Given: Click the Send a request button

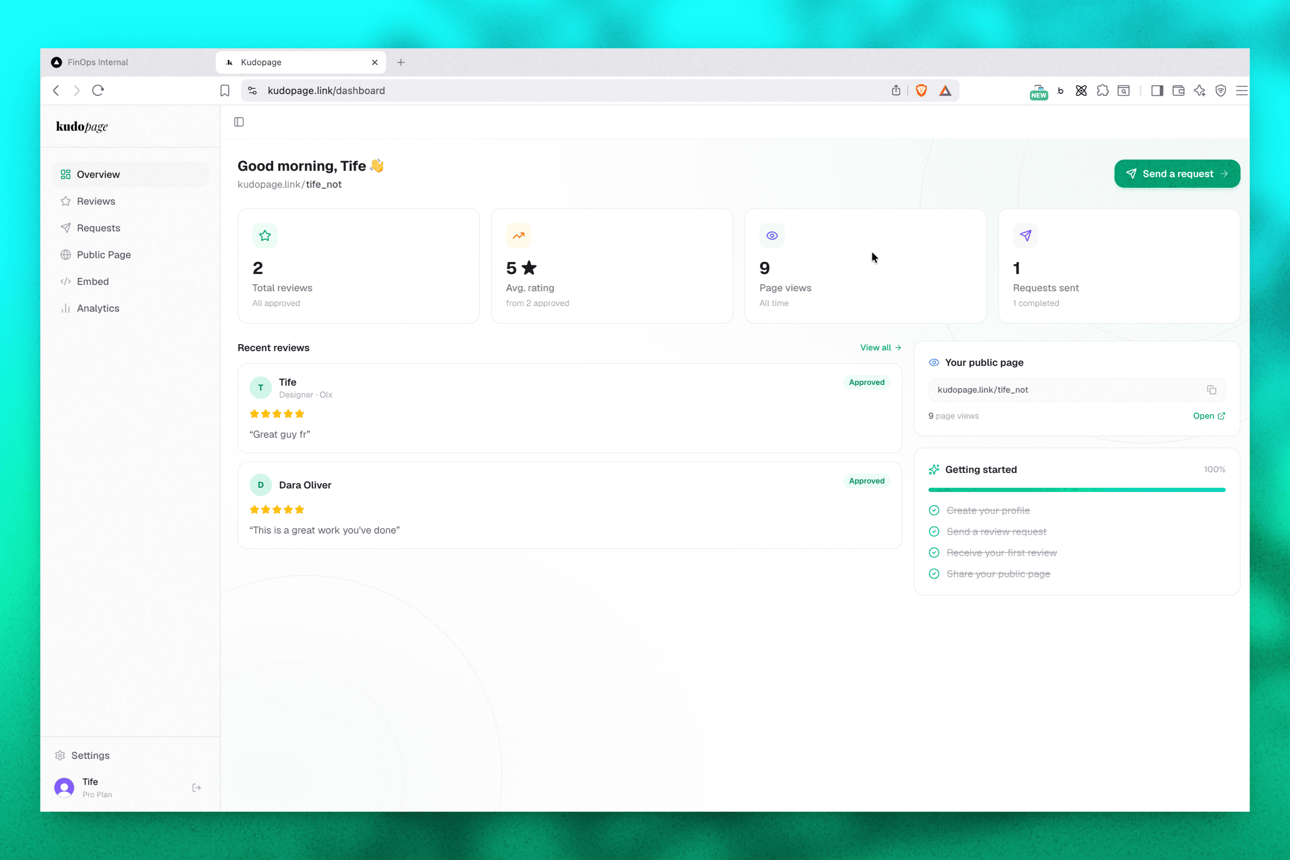Looking at the screenshot, I should pos(1177,174).
